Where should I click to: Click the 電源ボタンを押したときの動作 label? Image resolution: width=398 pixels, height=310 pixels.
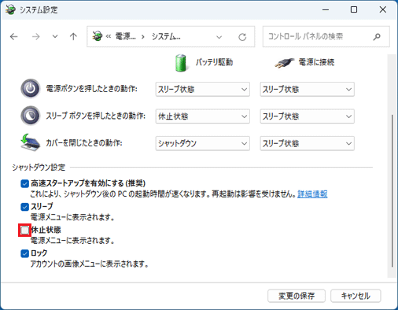tap(92, 89)
